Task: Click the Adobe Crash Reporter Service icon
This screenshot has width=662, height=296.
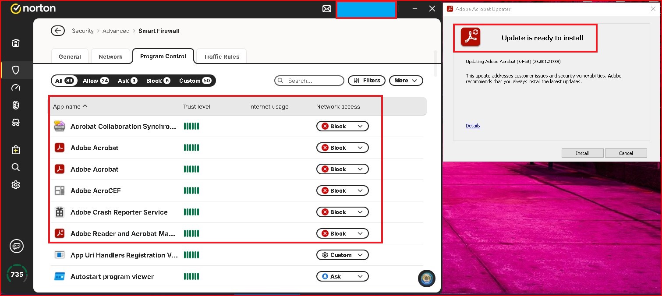Action: tap(60, 212)
